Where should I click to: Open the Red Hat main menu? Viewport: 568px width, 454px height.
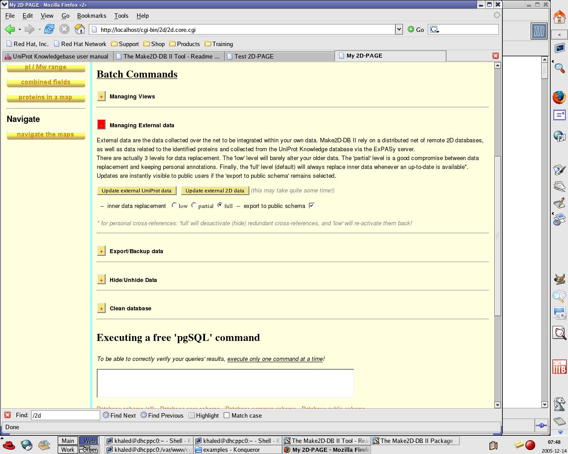[x=8, y=445]
